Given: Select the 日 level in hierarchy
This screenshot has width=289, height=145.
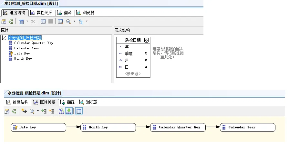Looking at the screenshot, I should click(133, 67).
